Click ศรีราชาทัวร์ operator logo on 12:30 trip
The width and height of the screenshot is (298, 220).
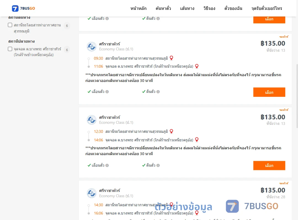pos(92,120)
